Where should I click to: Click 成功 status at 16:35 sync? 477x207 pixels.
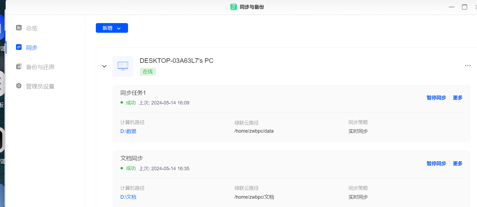pyautogui.click(x=131, y=168)
